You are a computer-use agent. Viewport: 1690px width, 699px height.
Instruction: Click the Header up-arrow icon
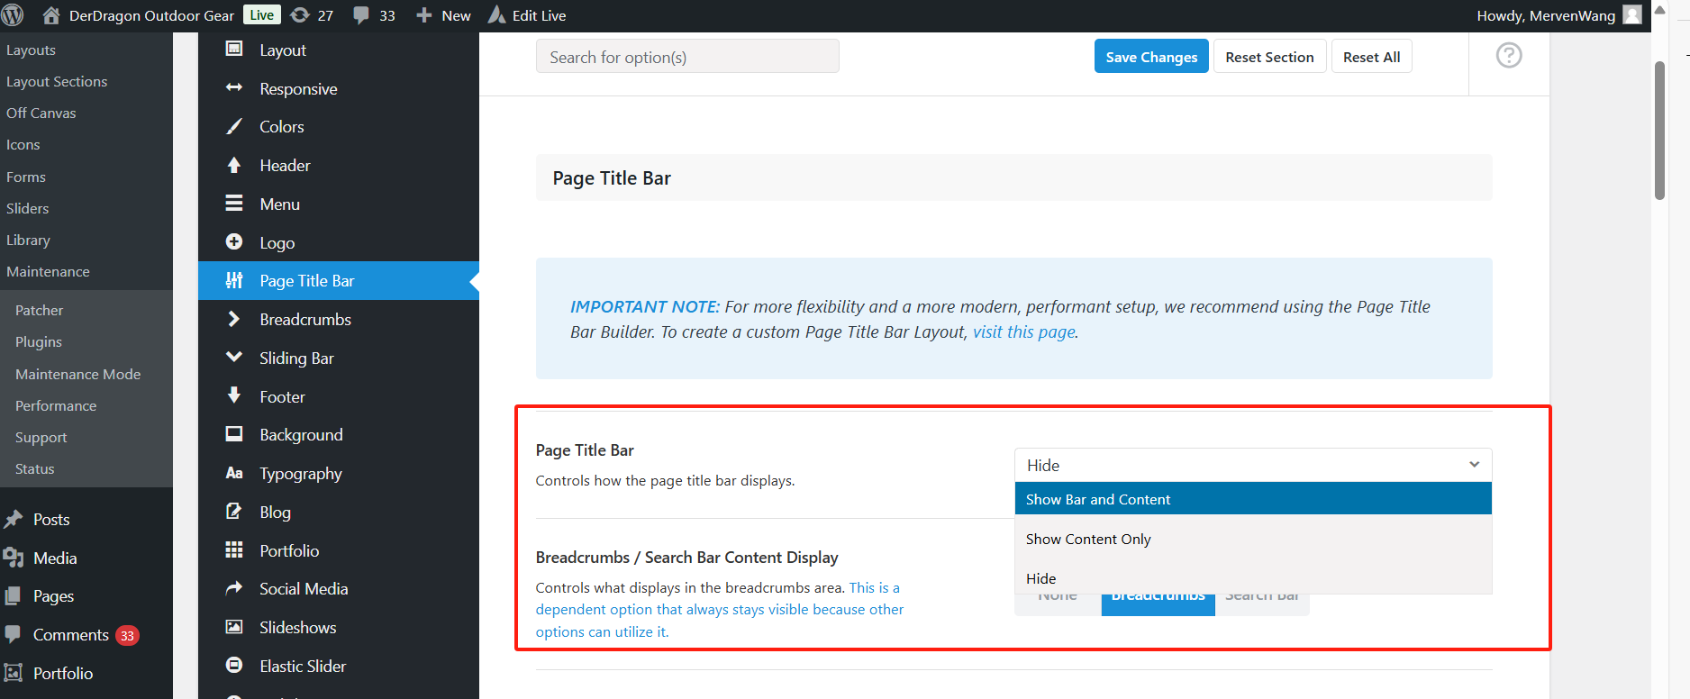pos(234,166)
